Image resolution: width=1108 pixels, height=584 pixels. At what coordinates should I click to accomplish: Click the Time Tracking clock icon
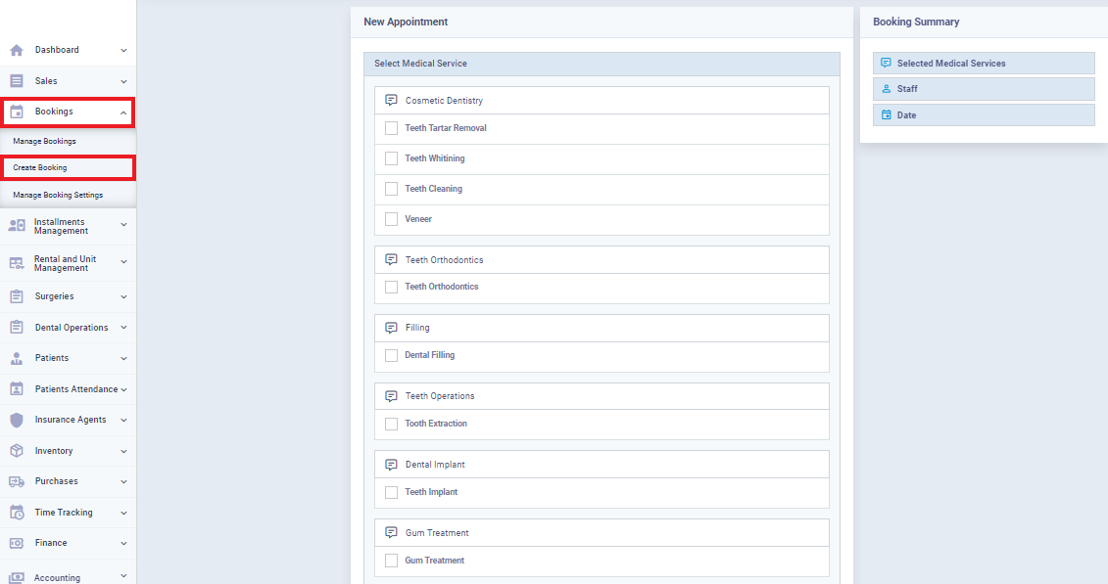pos(17,513)
